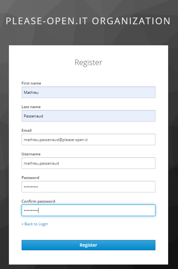Click the masked dots in the Password field
This screenshot has width=178, height=269.
[x=31, y=187]
